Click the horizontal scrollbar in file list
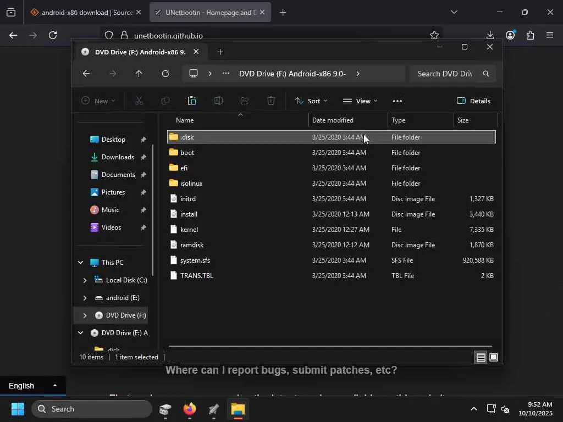 (330, 346)
